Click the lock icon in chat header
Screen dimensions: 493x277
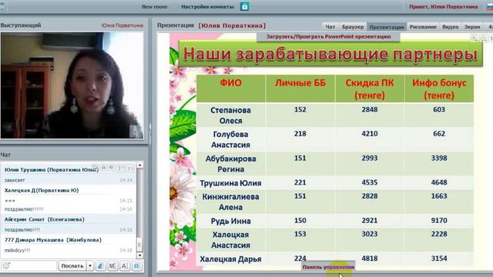[103, 168]
